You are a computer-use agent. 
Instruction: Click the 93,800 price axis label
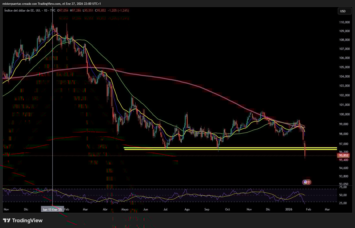coord(344,176)
